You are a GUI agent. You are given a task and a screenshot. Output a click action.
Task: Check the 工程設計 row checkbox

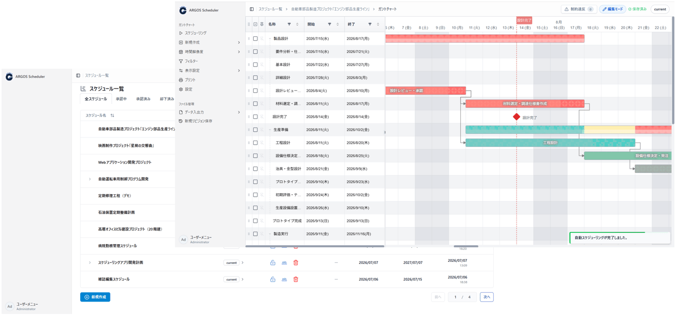(x=255, y=143)
